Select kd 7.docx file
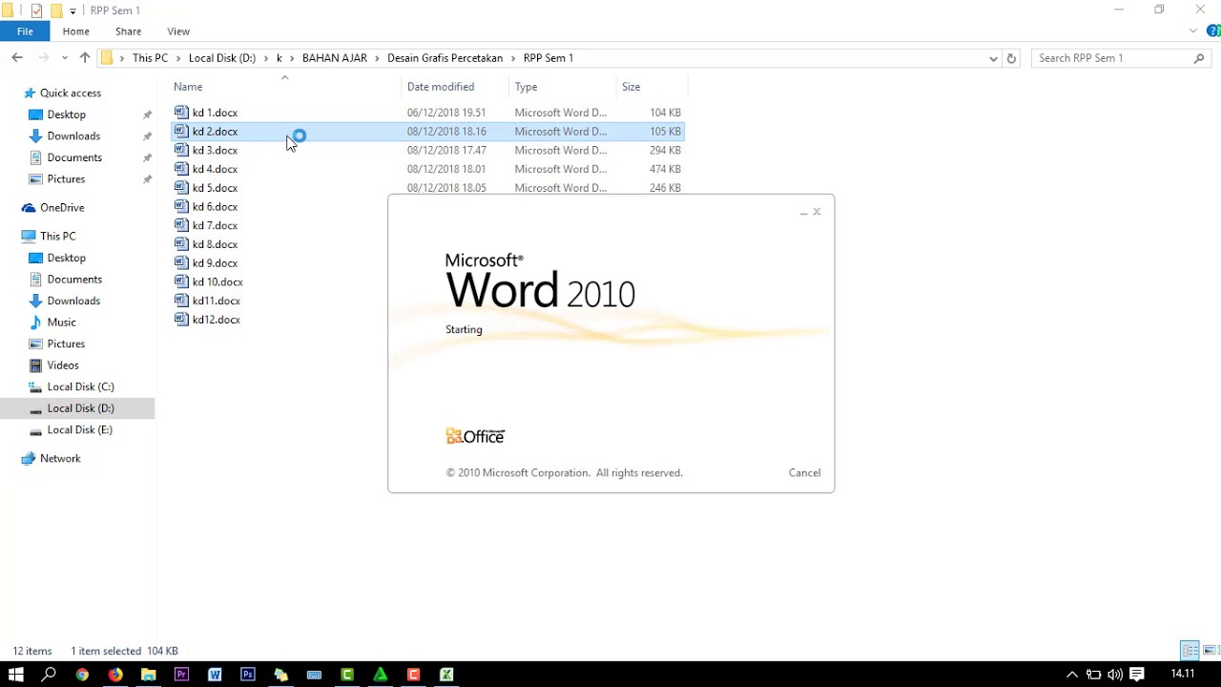Image resolution: width=1221 pixels, height=687 pixels. point(206,225)
